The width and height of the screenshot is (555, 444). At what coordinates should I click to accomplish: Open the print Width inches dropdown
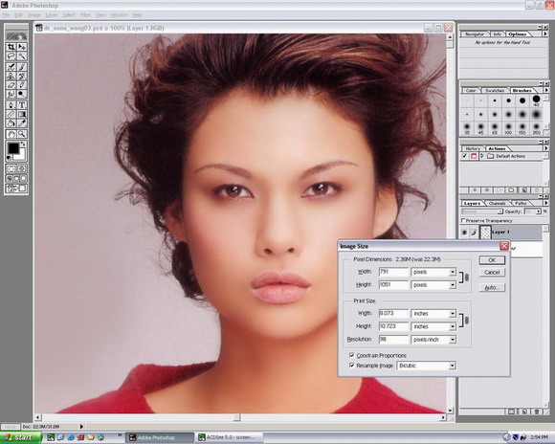453,314
